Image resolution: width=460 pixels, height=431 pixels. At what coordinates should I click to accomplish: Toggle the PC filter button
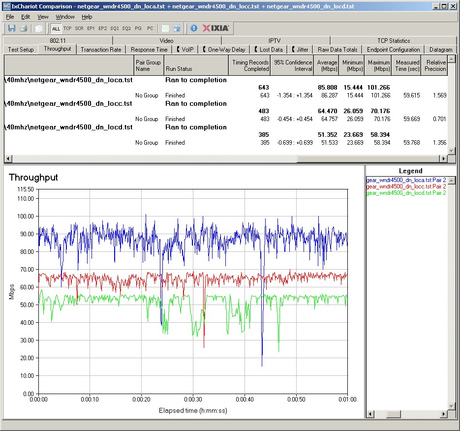(x=150, y=29)
